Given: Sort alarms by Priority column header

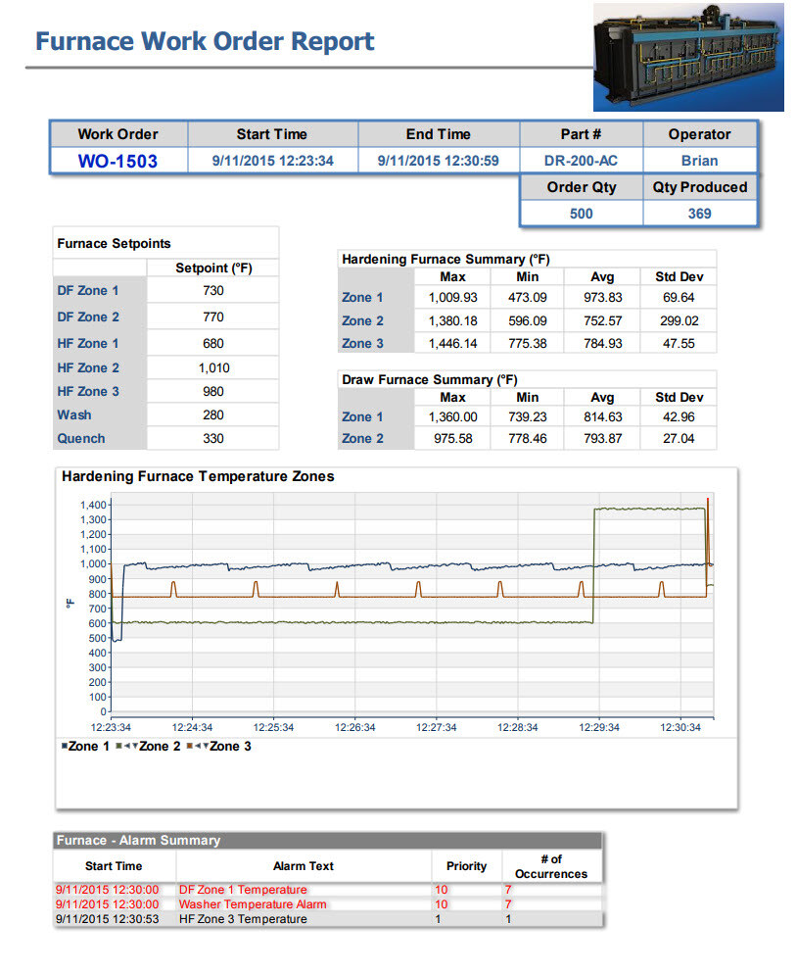Looking at the screenshot, I should tap(466, 866).
